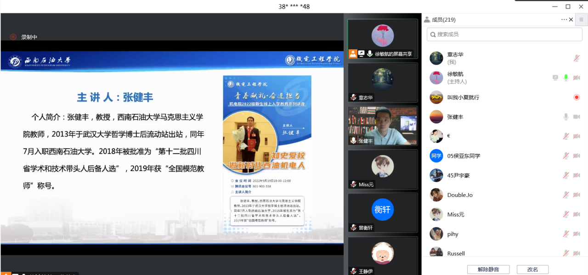Click the 解除静音 (unmute) button

(487, 269)
